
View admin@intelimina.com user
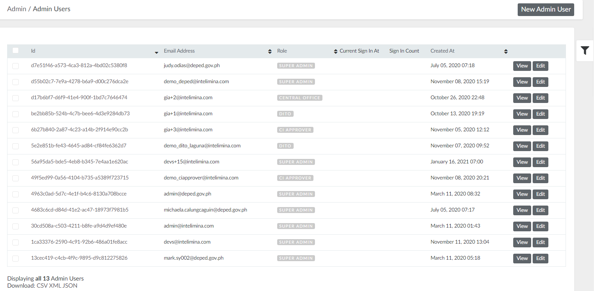click(x=522, y=226)
